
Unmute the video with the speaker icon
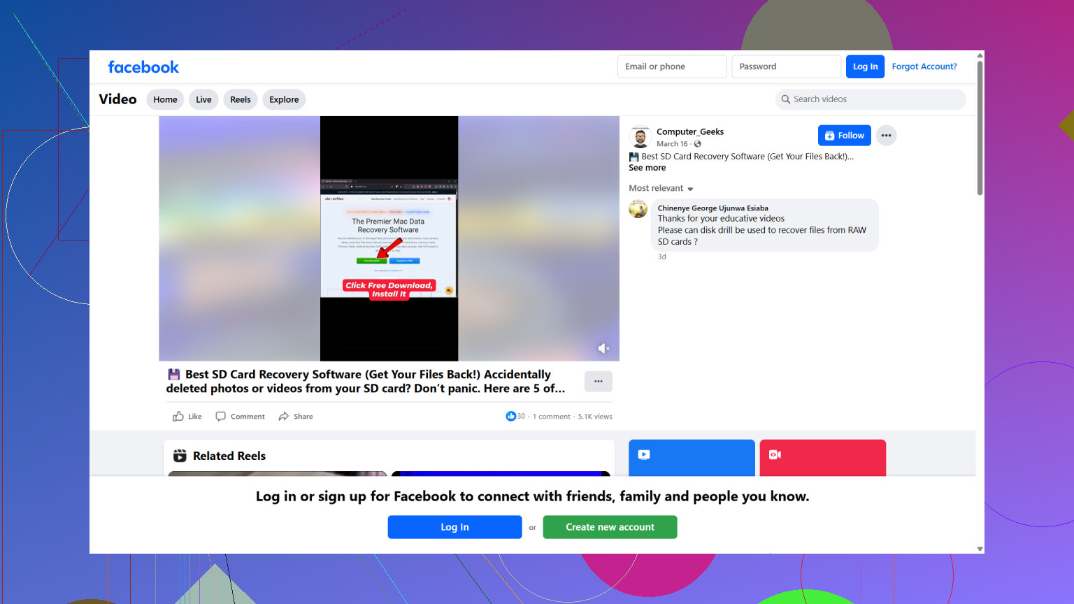pyautogui.click(x=603, y=348)
